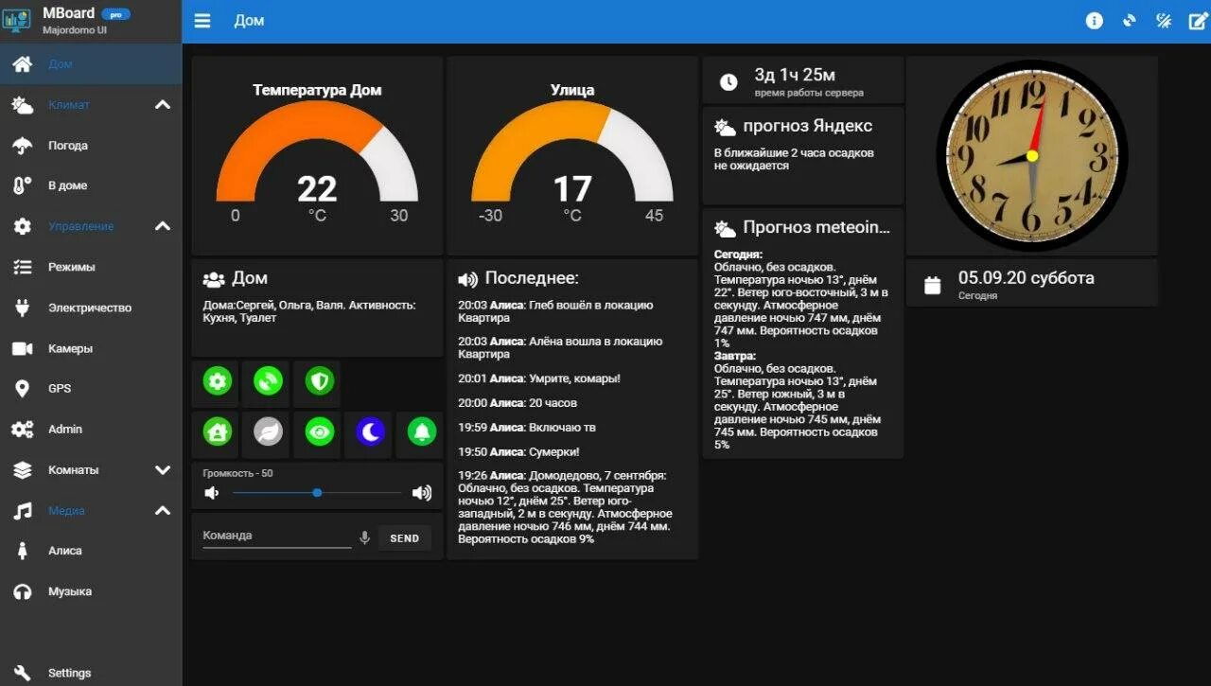Open Алиса in the Медиа section

pos(91,551)
